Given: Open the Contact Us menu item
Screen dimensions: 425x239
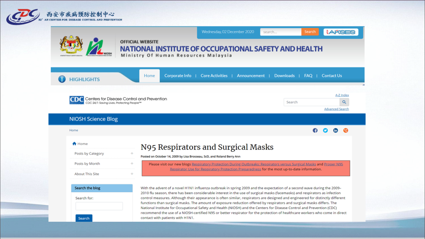Looking at the screenshot, I should [332, 76].
